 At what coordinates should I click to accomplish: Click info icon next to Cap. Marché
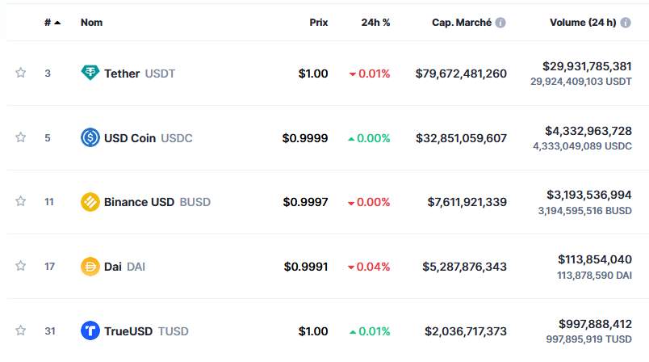tap(500, 23)
